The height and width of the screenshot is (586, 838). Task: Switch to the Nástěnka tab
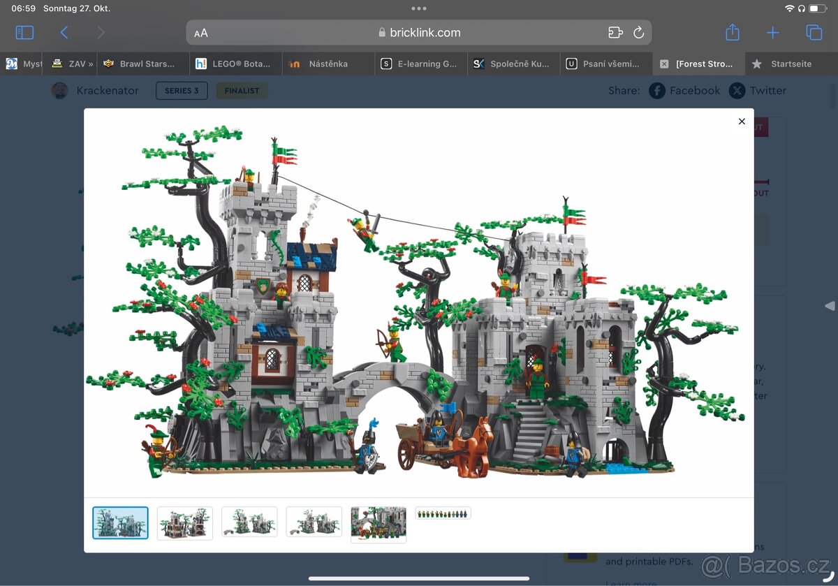point(328,64)
